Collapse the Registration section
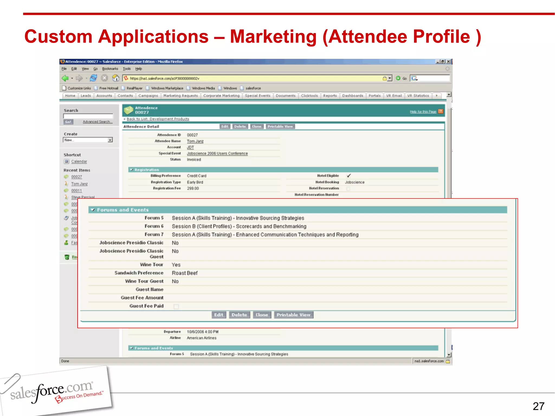This screenshot has height=416, width=555. click(131, 170)
